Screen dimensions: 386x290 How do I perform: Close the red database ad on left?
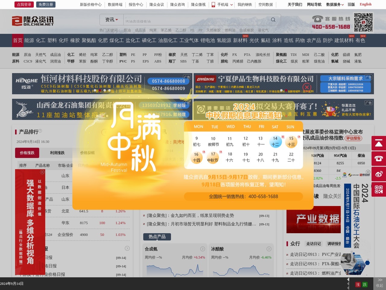point(42,172)
